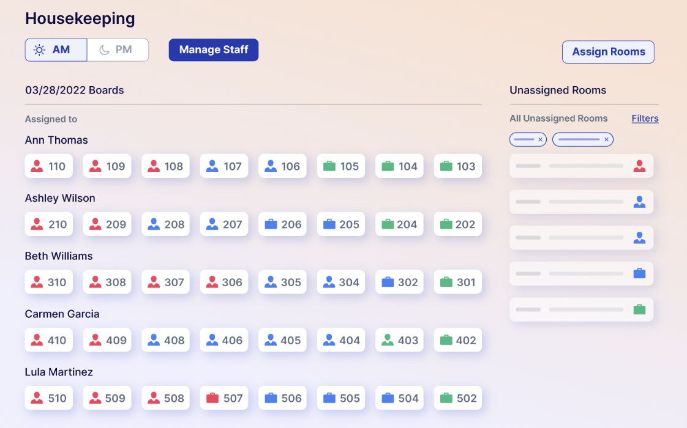Click the Beth Williams staff name
This screenshot has height=428, width=687.
click(59, 256)
